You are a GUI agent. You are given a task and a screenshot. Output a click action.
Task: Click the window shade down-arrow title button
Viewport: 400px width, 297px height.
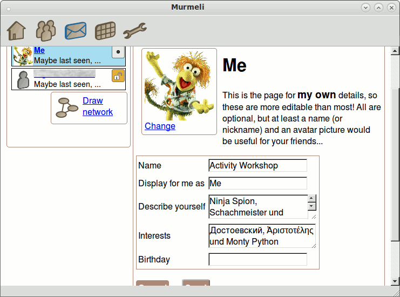pos(365,8)
